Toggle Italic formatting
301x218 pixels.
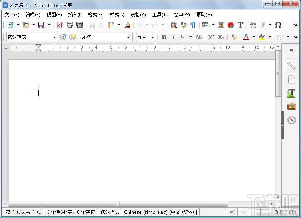pyautogui.click(x=173, y=37)
